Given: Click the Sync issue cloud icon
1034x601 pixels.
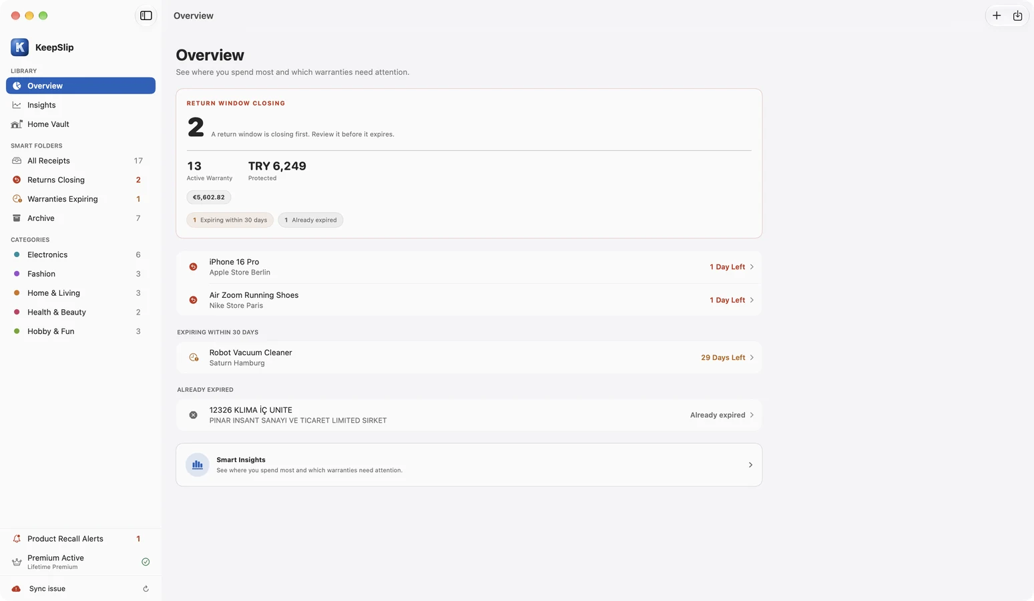Looking at the screenshot, I should tap(16, 589).
